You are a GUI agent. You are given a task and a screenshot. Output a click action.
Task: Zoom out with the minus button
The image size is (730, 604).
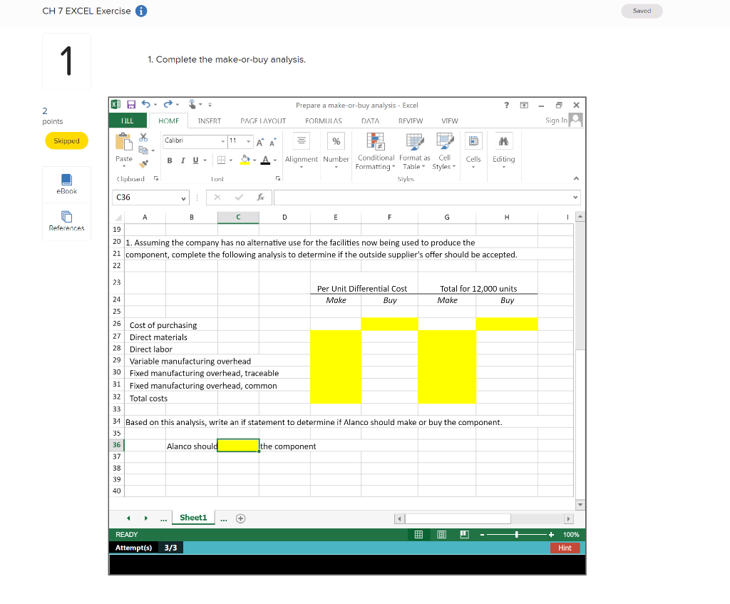pyautogui.click(x=483, y=535)
